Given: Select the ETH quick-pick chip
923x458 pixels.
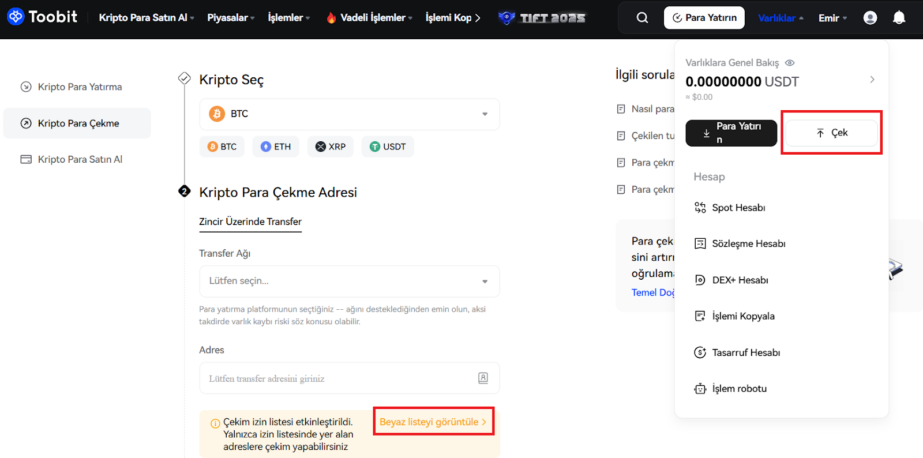Looking at the screenshot, I should pyautogui.click(x=276, y=147).
